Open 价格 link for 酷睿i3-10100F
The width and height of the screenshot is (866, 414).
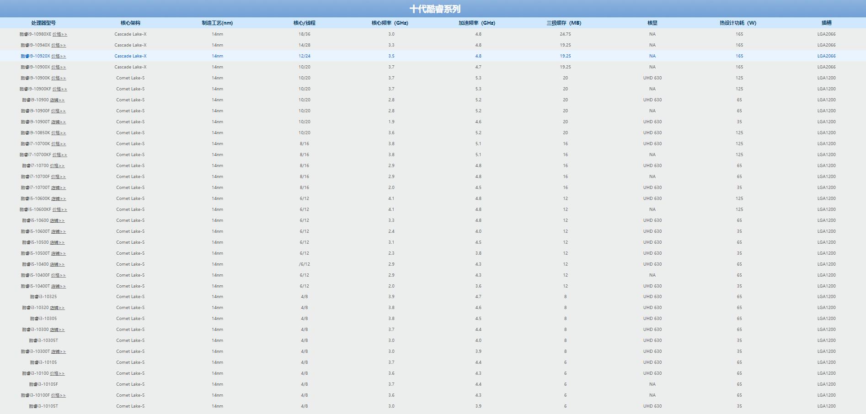point(59,395)
